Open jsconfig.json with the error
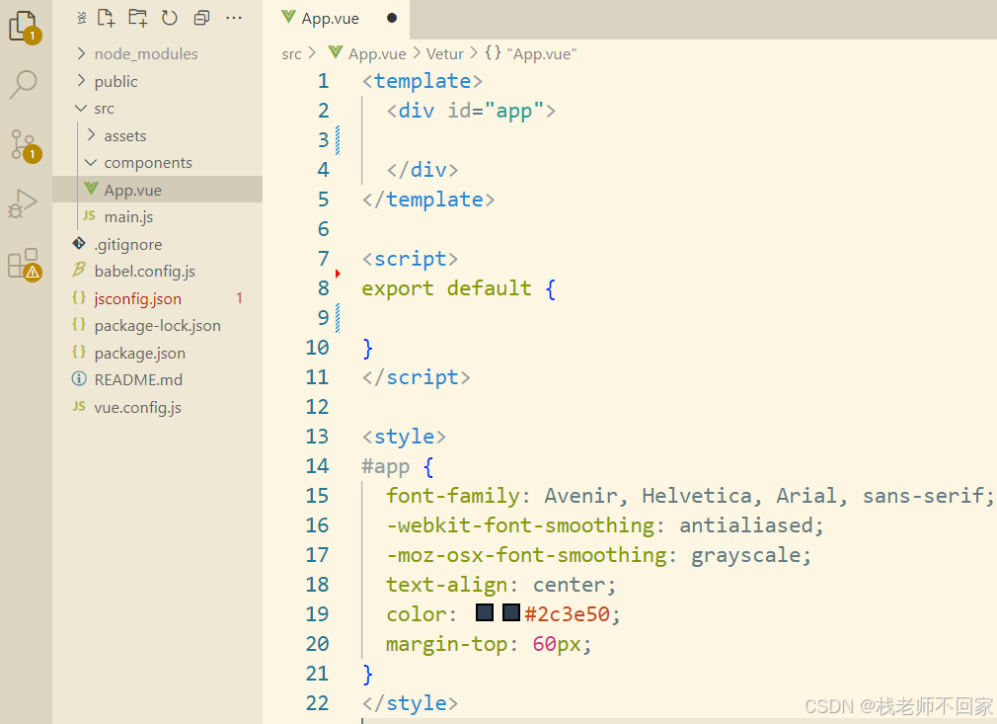Screen dimensions: 997x724 (137, 298)
